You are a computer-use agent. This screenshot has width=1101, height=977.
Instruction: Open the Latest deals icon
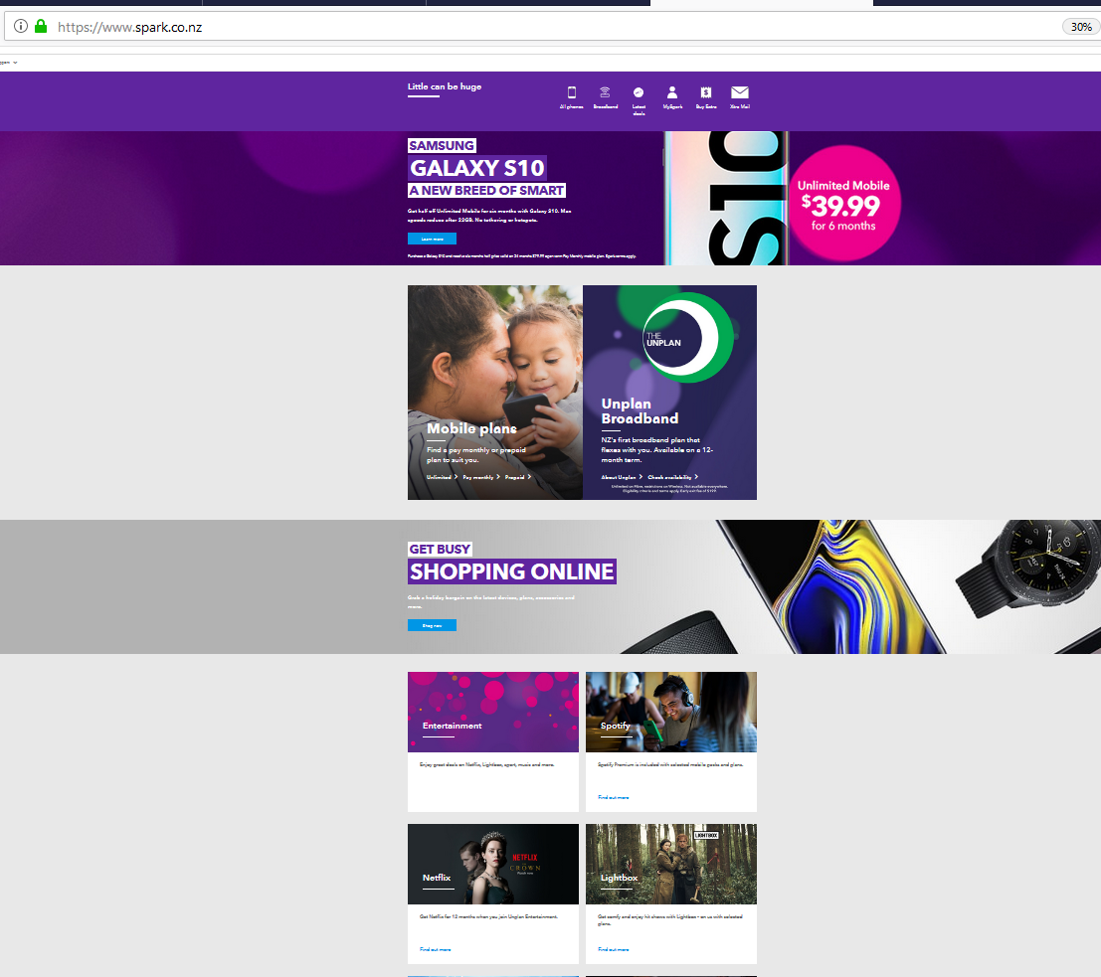coord(639,92)
